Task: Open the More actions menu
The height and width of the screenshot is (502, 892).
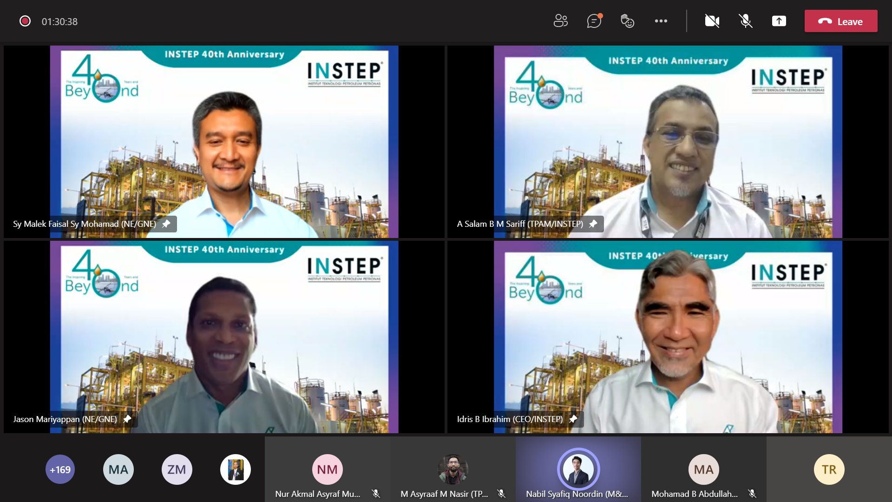Action: tap(661, 21)
